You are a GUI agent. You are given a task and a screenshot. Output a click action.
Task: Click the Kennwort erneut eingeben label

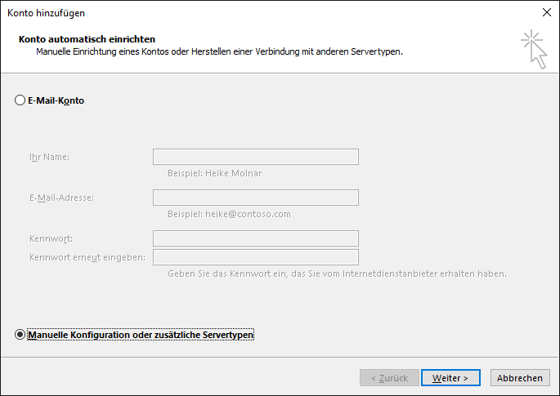pos(87,257)
